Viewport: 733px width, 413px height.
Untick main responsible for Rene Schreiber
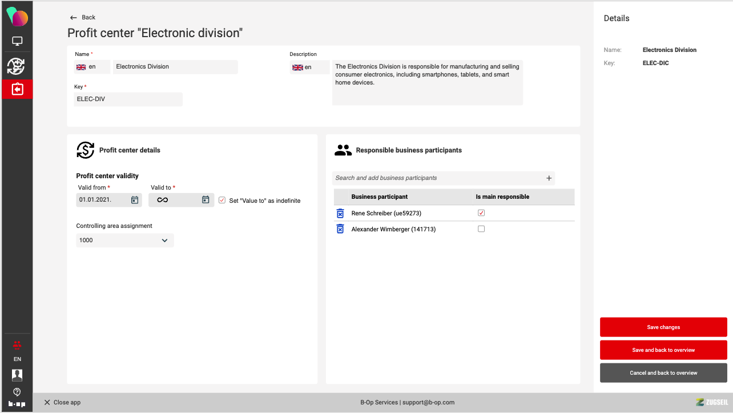pos(481,213)
